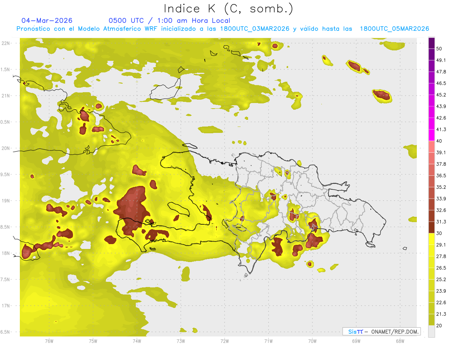Viewport: 449px width, 346px height.
Task: Click the 'Indice K (C, somb.)' chart title
Action: click(x=228, y=9)
